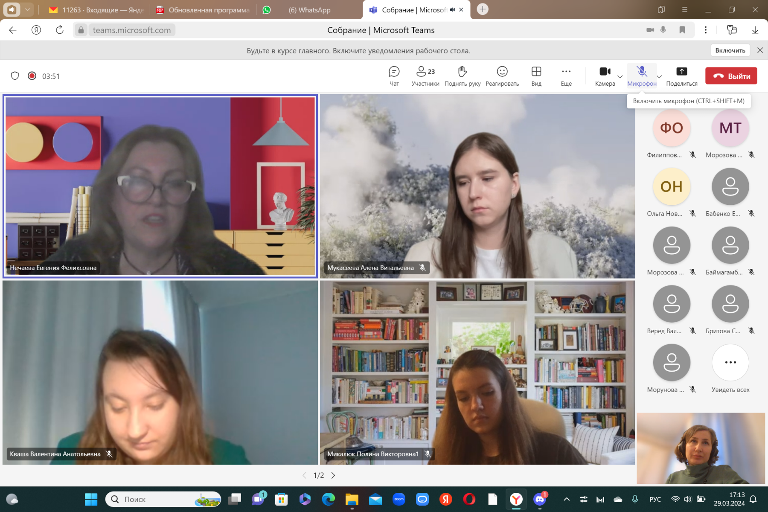Open a new browser tab
This screenshot has width=768, height=512.
coord(483,9)
